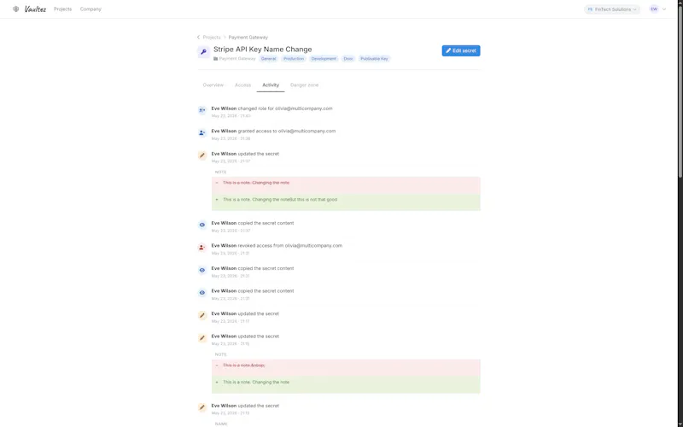The width and height of the screenshot is (683, 427).
Task: Click the scrollbar up arrow
Action: 680,3
